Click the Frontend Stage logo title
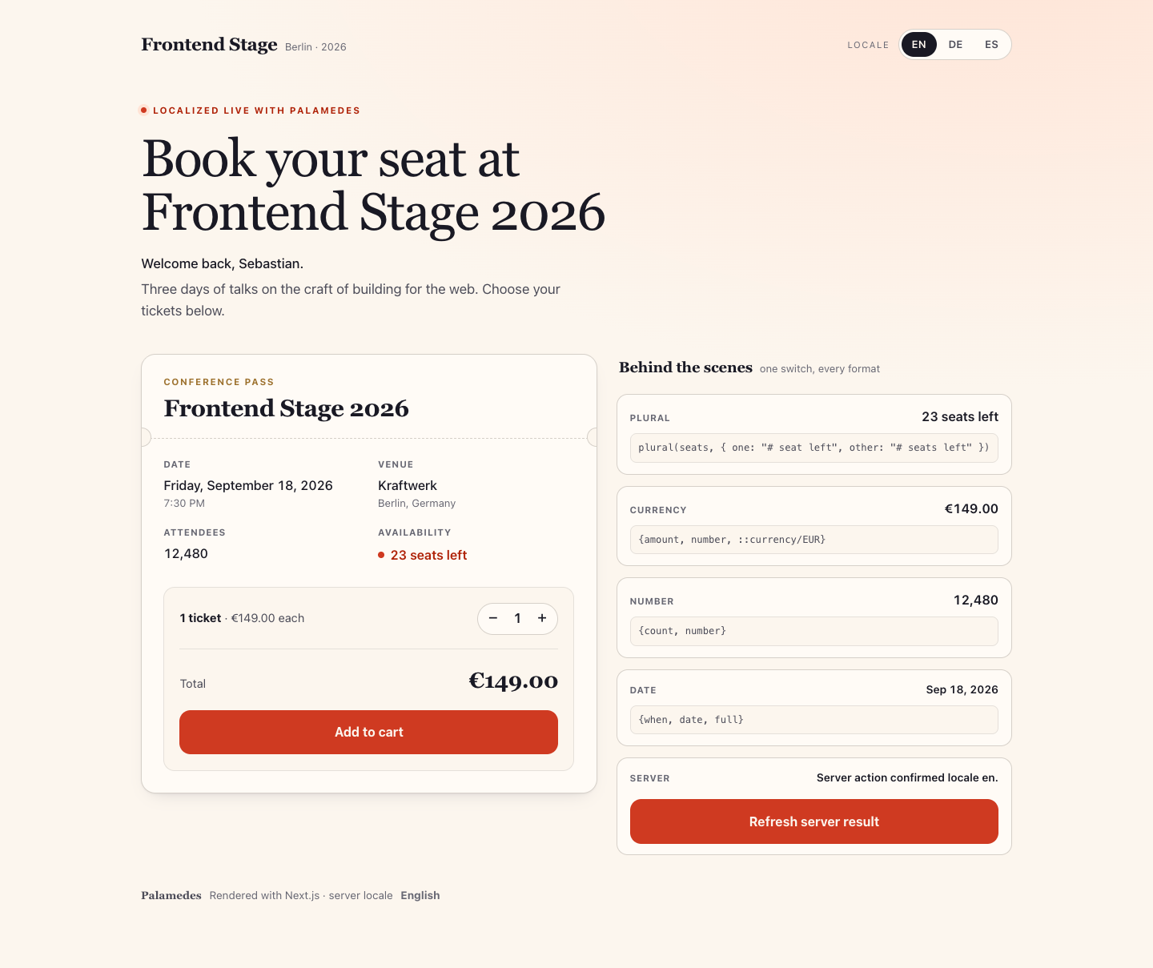 pos(209,45)
